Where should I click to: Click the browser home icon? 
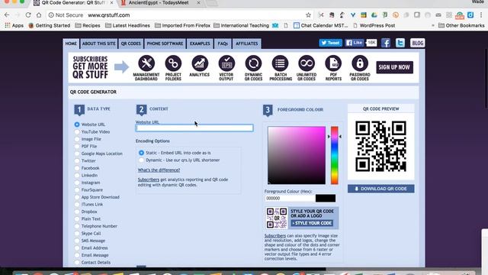(39, 15)
